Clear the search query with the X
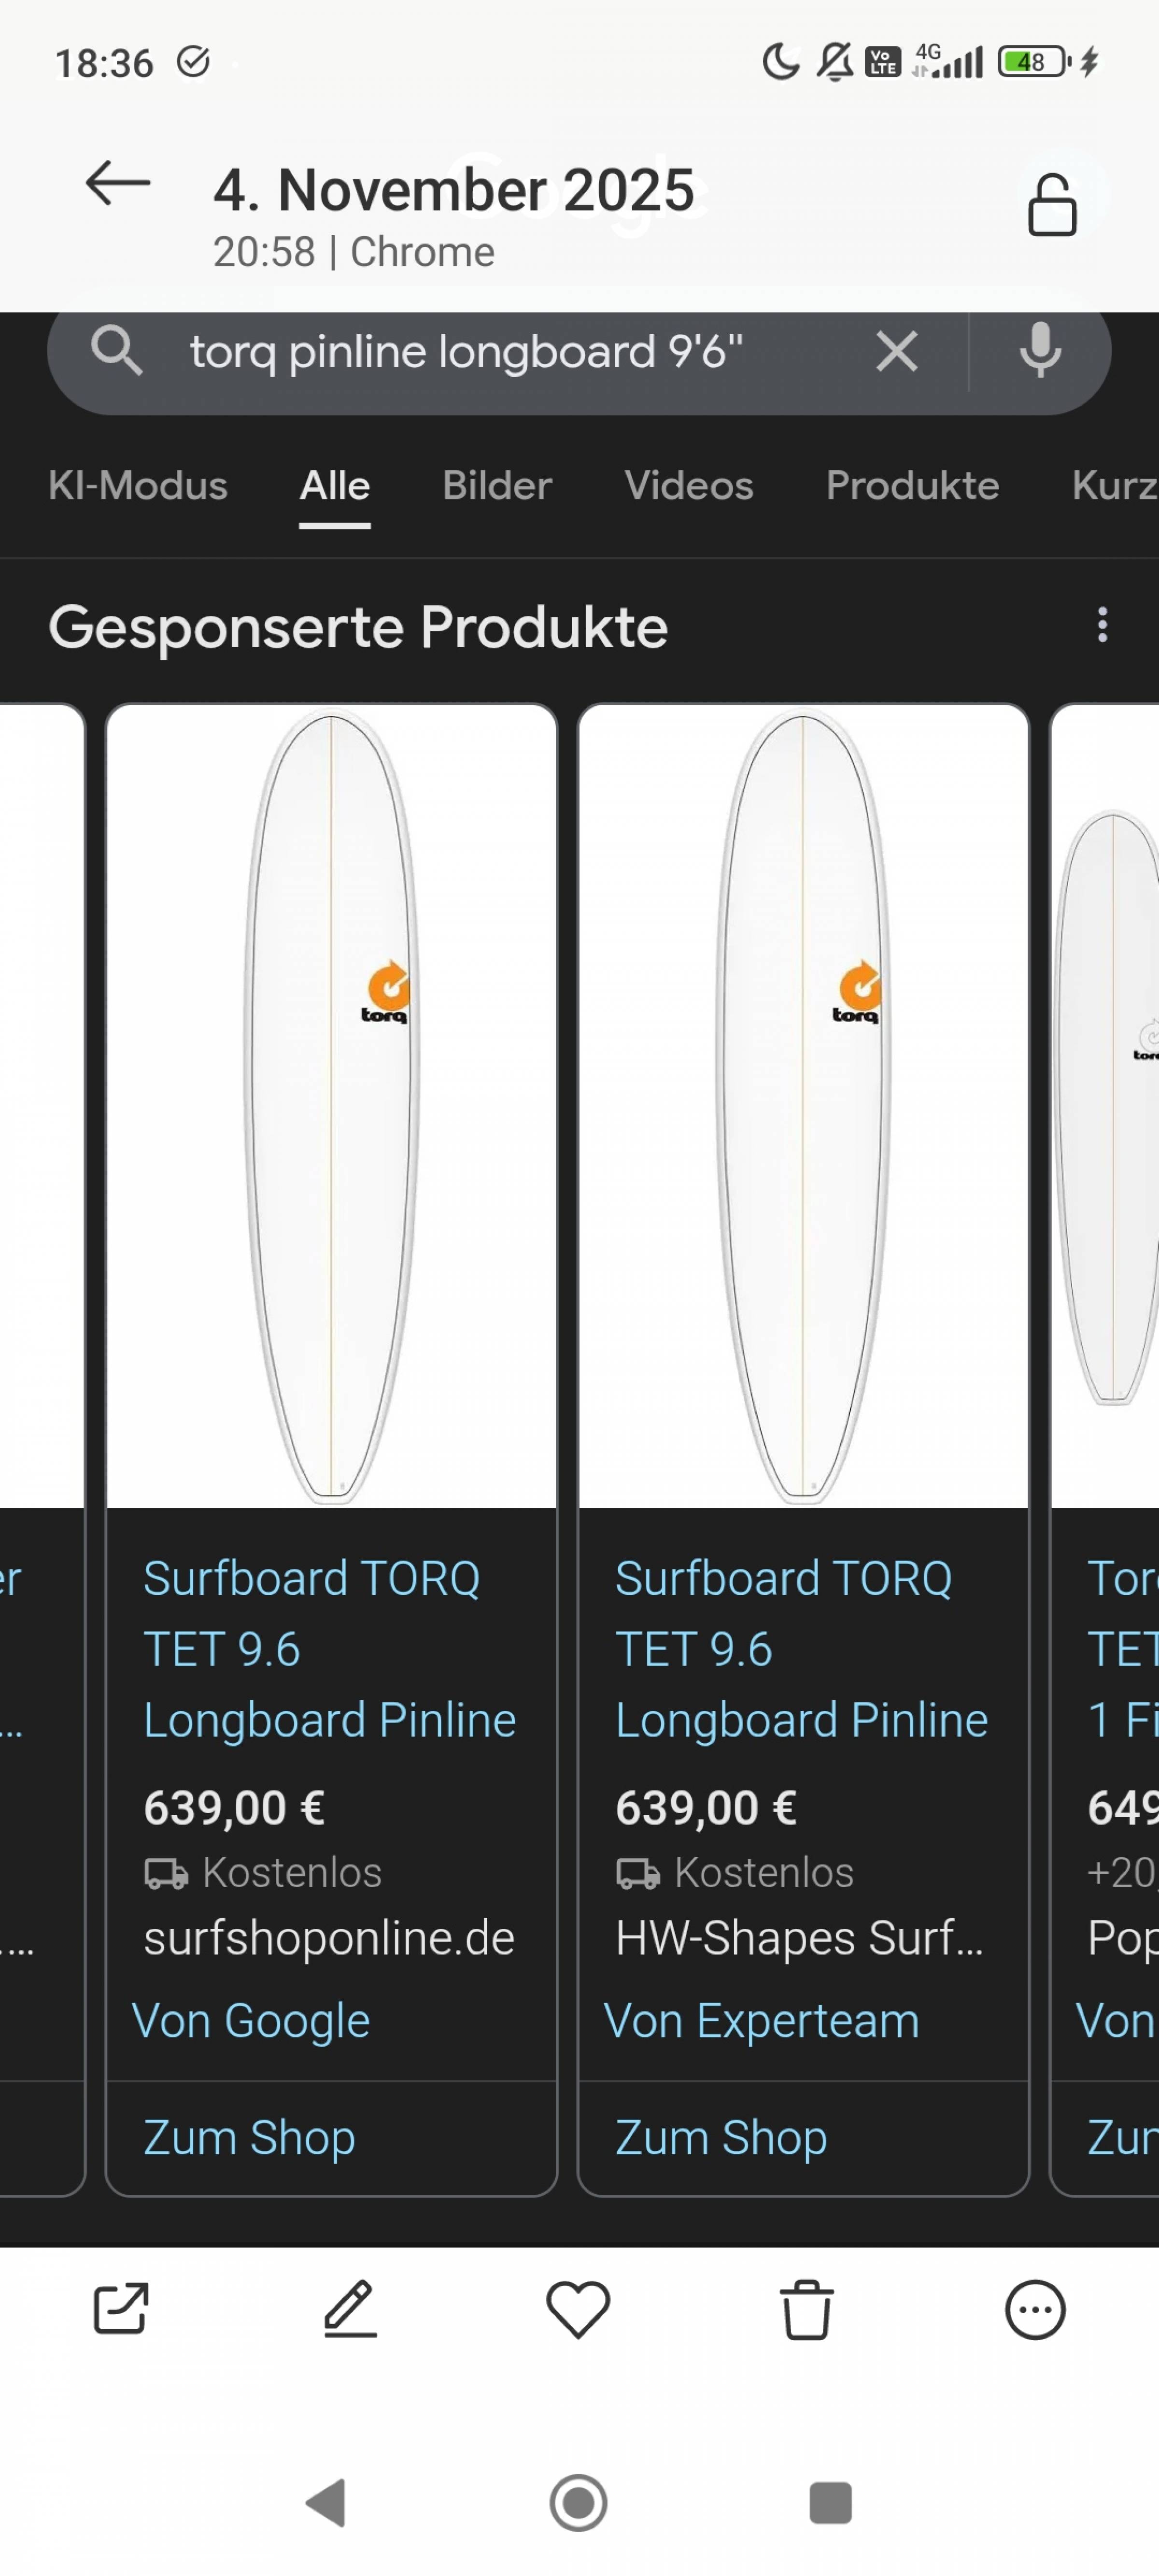1159x2576 pixels. pyautogui.click(x=896, y=352)
